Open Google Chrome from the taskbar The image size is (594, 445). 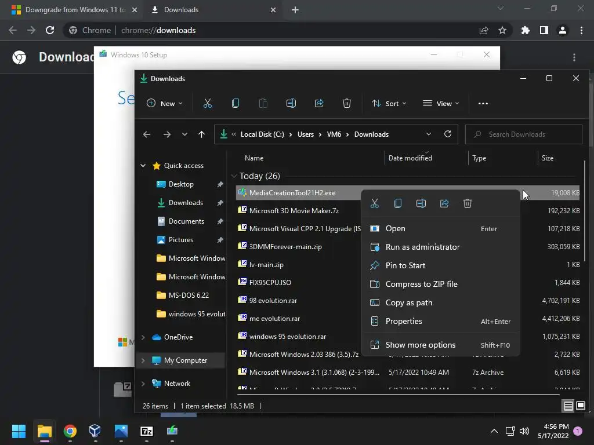[x=70, y=431]
